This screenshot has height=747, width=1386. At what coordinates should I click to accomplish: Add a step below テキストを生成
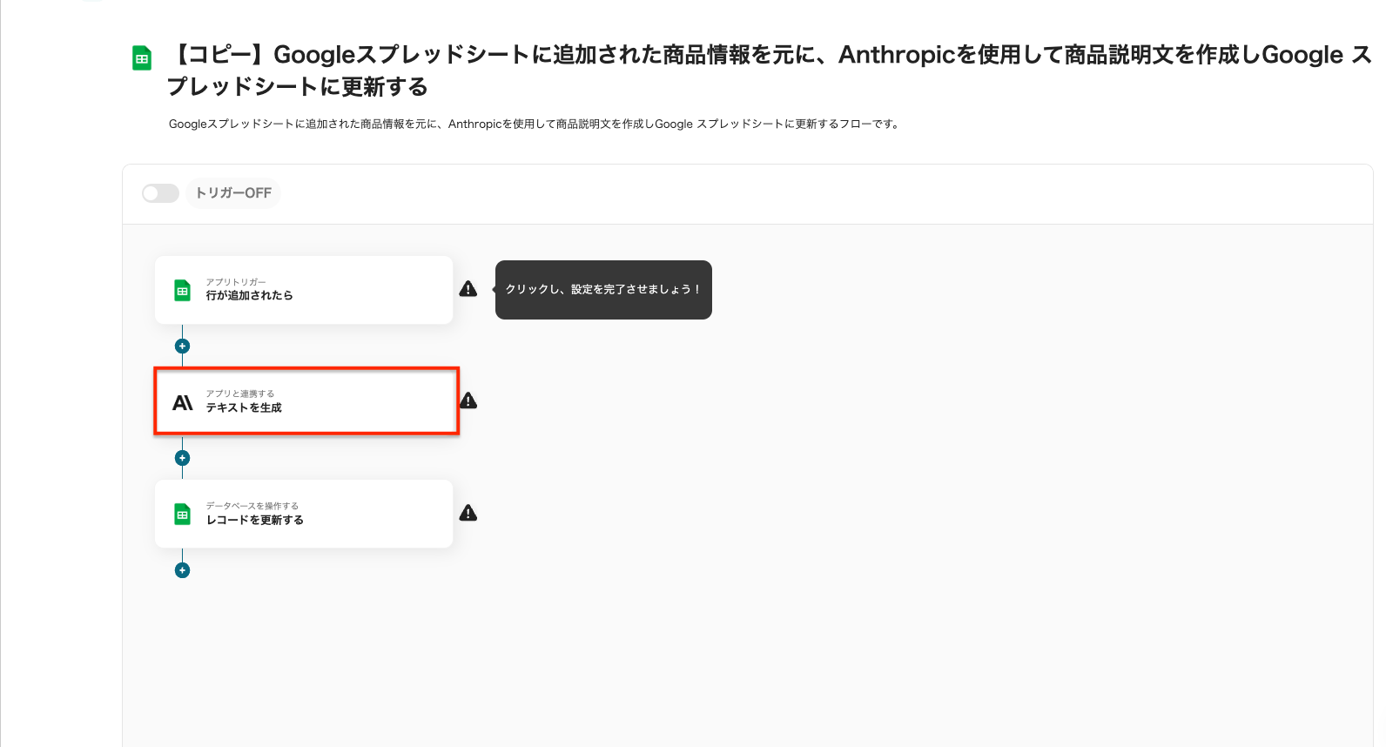click(182, 458)
